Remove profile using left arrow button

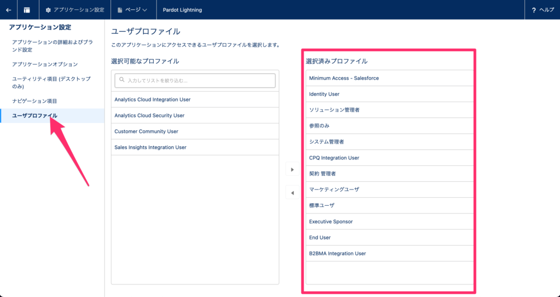[292, 193]
